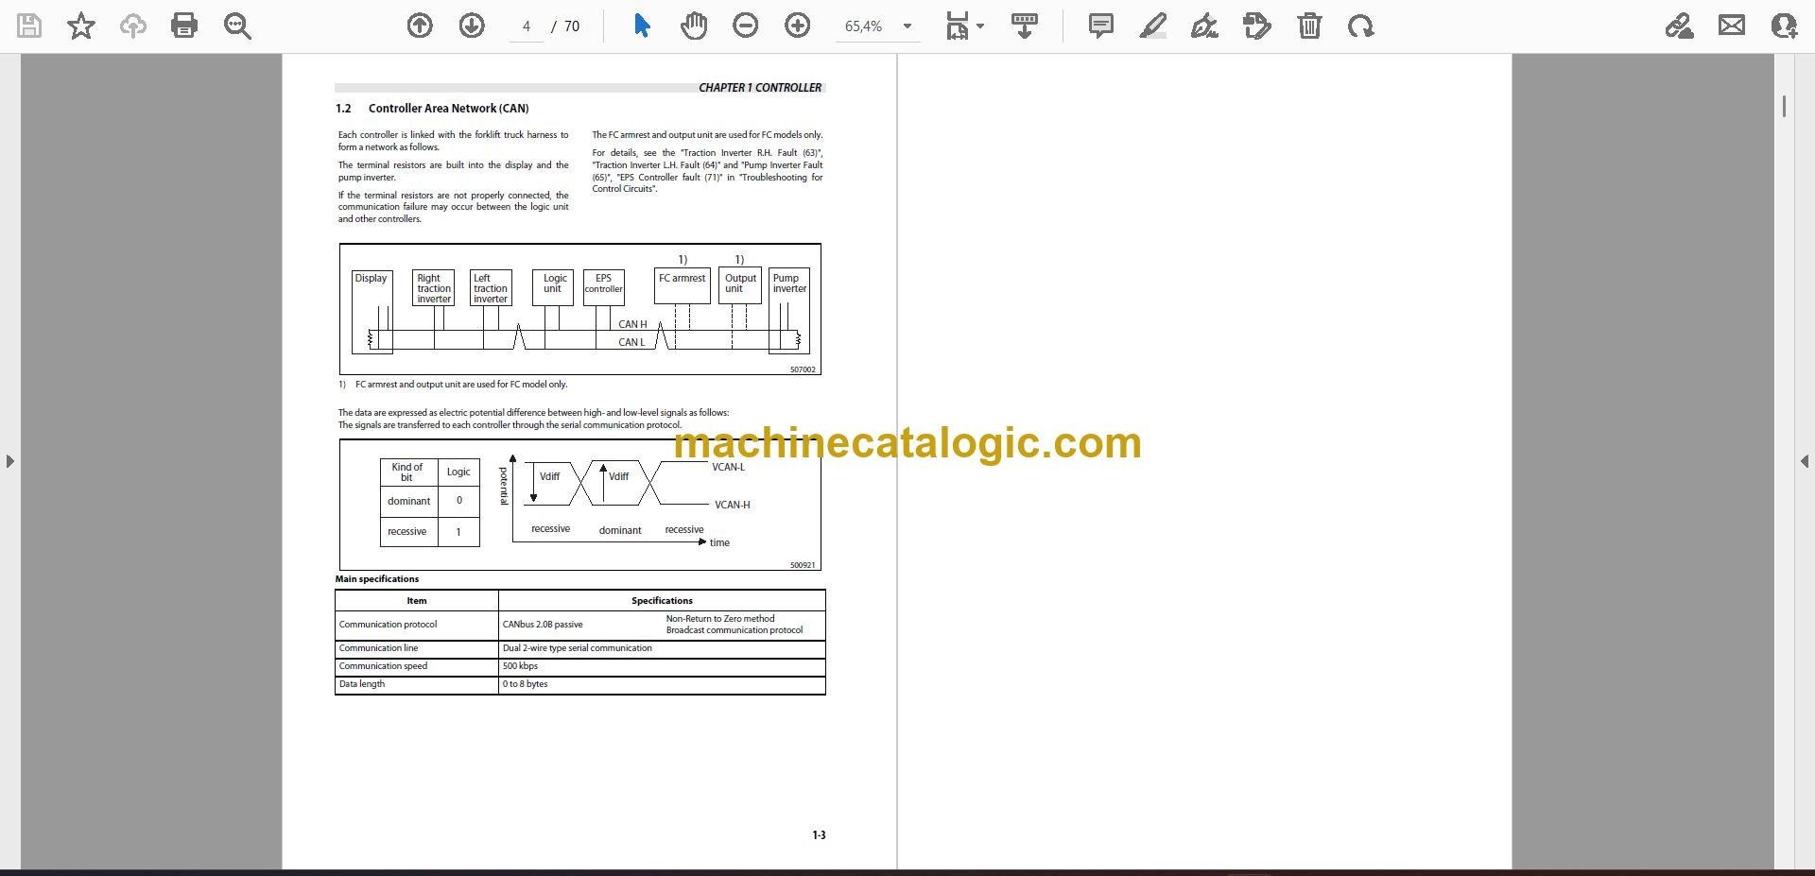Print the document
The height and width of the screenshot is (876, 1815).
[184, 26]
